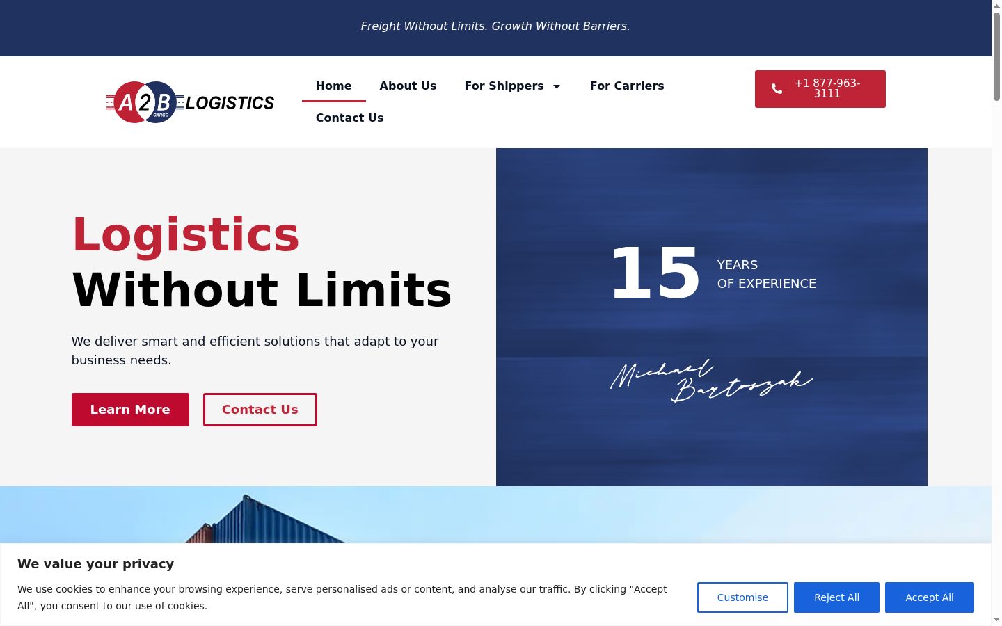
Task: Navigate to For Carriers
Action: [x=627, y=86]
